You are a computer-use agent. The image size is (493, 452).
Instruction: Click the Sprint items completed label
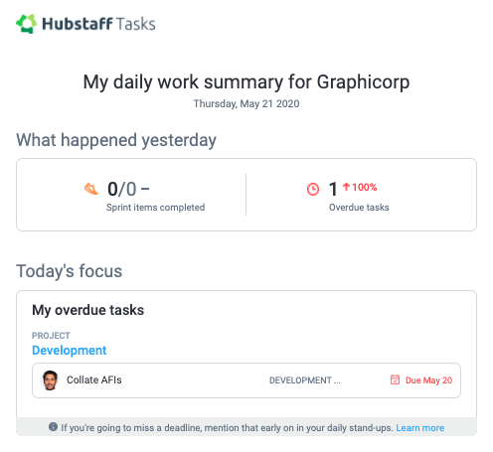click(x=155, y=208)
